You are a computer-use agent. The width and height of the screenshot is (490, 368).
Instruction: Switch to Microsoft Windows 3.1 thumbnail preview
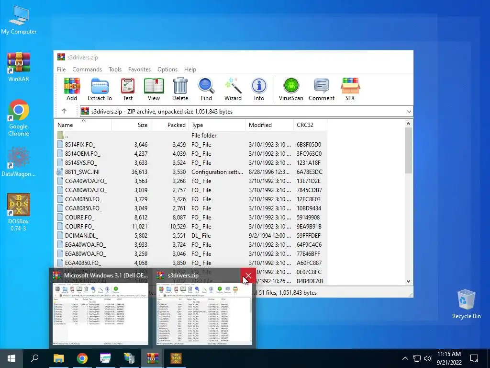pyautogui.click(x=100, y=308)
